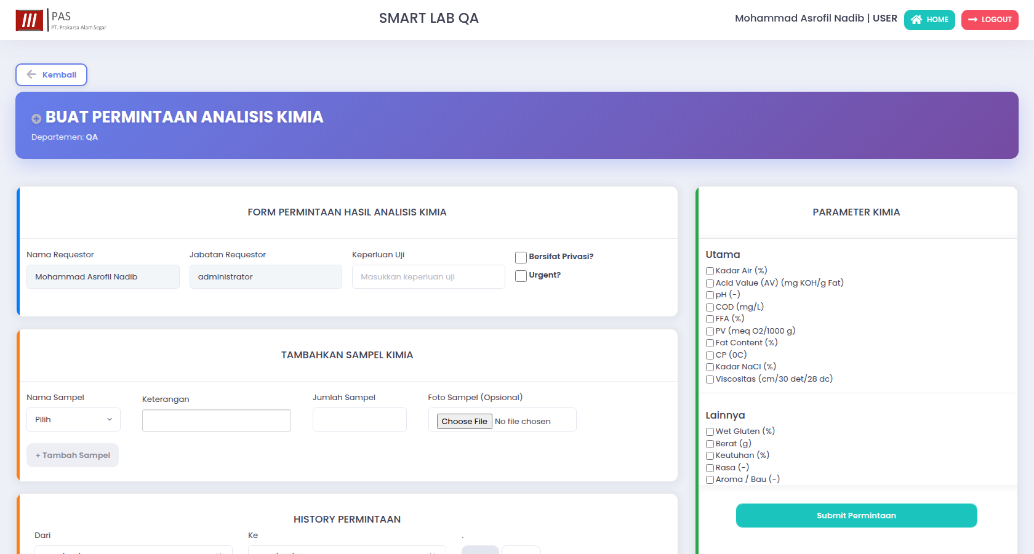Focus the Keperluan Uji input field

(428, 277)
